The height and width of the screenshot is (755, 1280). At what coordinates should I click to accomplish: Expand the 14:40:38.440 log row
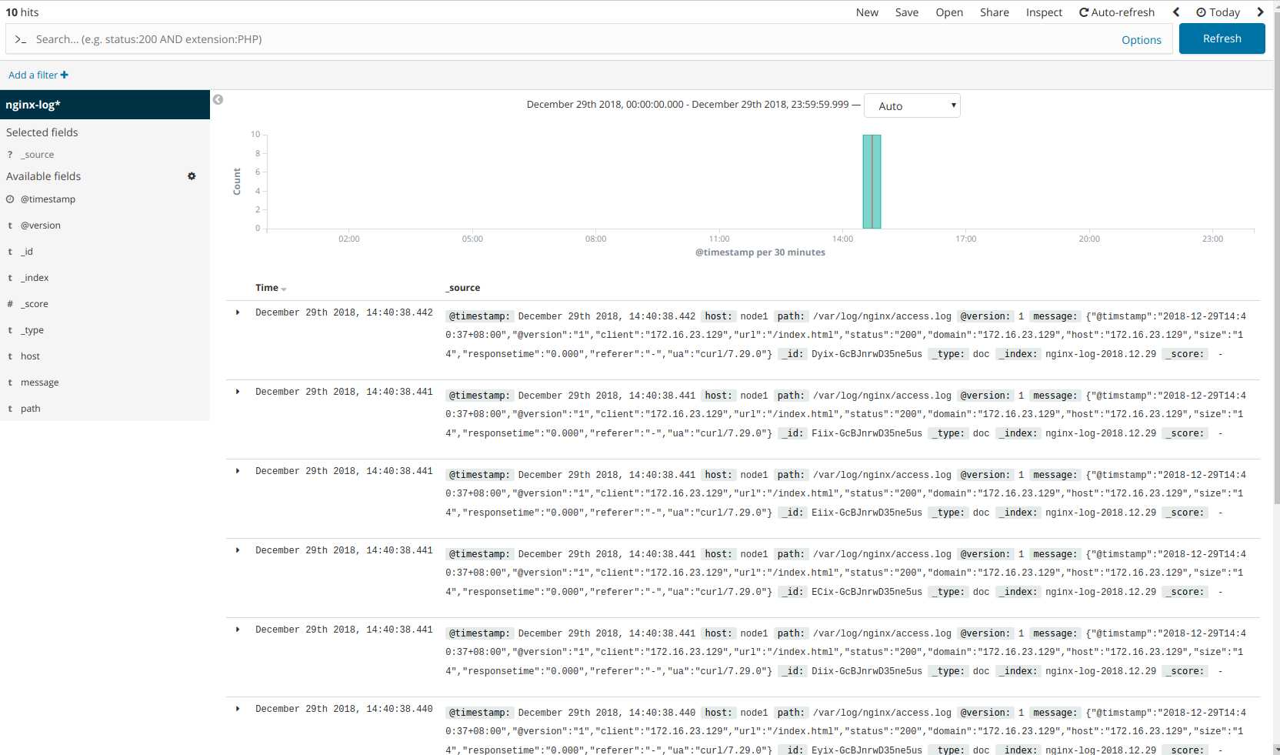pyautogui.click(x=238, y=709)
